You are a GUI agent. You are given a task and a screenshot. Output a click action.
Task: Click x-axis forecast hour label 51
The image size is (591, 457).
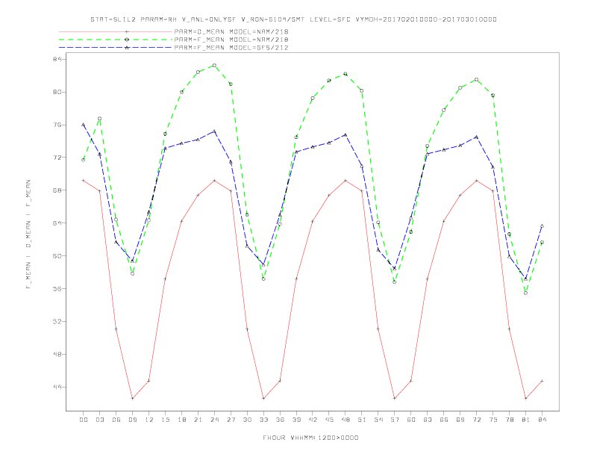(x=362, y=420)
